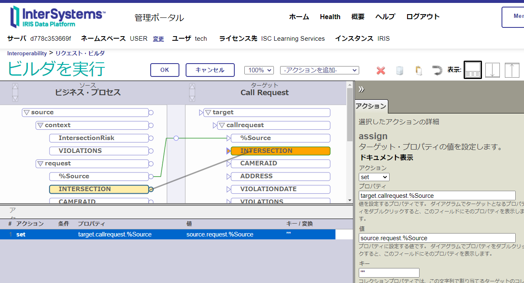Collapse the source tree node
The height and width of the screenshot is (283, 524).
click(x=27, y=112)
